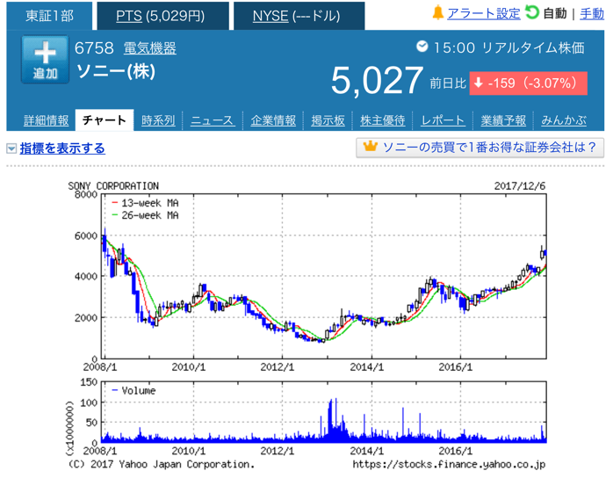
Task: Click the ソニー(株) company name
Action: point(116,71)
